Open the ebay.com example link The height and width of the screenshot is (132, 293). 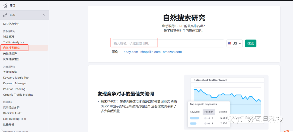pyautogui.click(x=131, y=52)
